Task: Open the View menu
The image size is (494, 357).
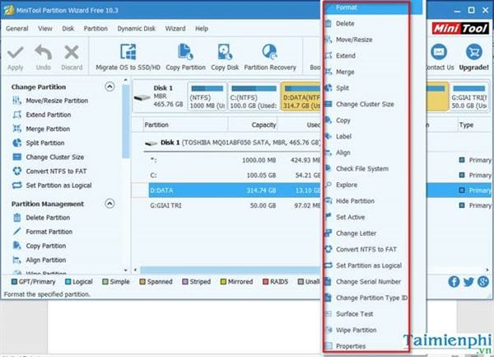Action: (x=45, y=29)
